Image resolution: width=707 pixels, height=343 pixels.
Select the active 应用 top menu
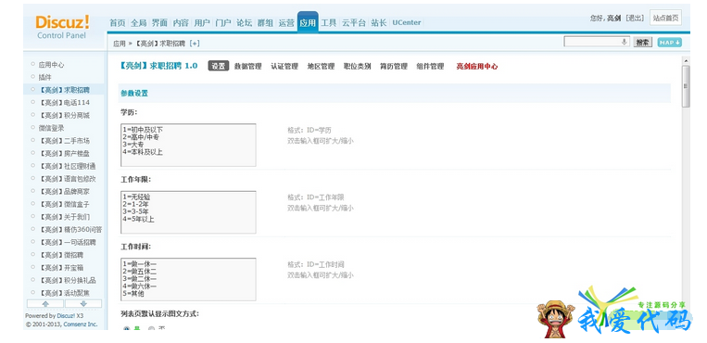click(x=308, y=22)
